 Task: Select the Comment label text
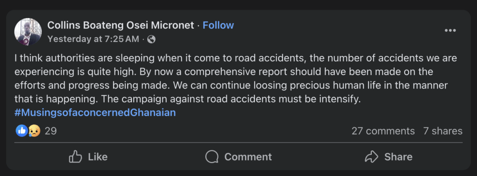(248, 157)
